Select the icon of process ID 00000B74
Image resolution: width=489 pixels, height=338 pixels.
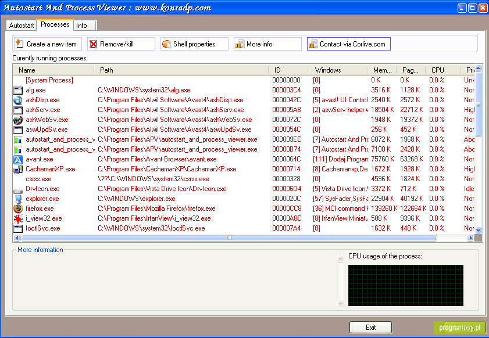[x=18, y=149]
